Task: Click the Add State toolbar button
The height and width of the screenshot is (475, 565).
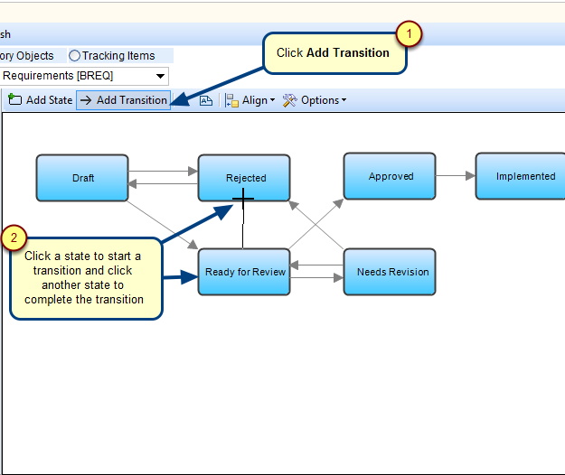Action: click(x=41, y=100)
